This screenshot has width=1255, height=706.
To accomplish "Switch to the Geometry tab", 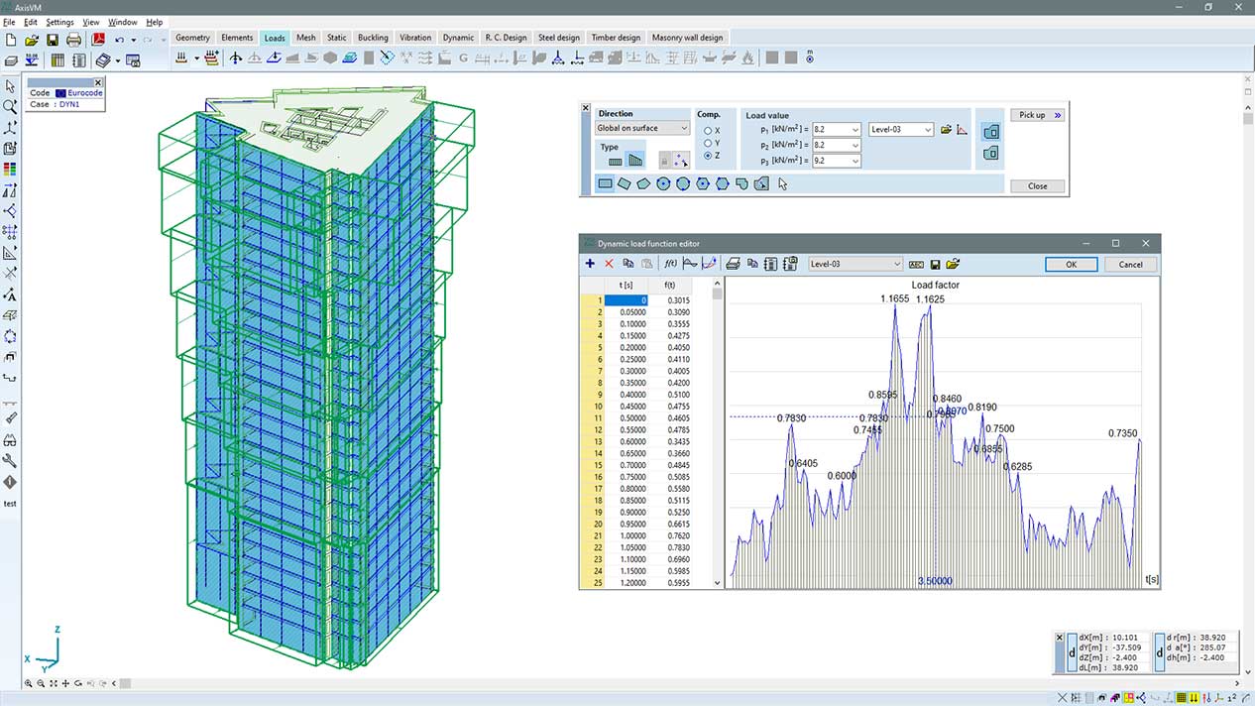I will tap(193, 38).
